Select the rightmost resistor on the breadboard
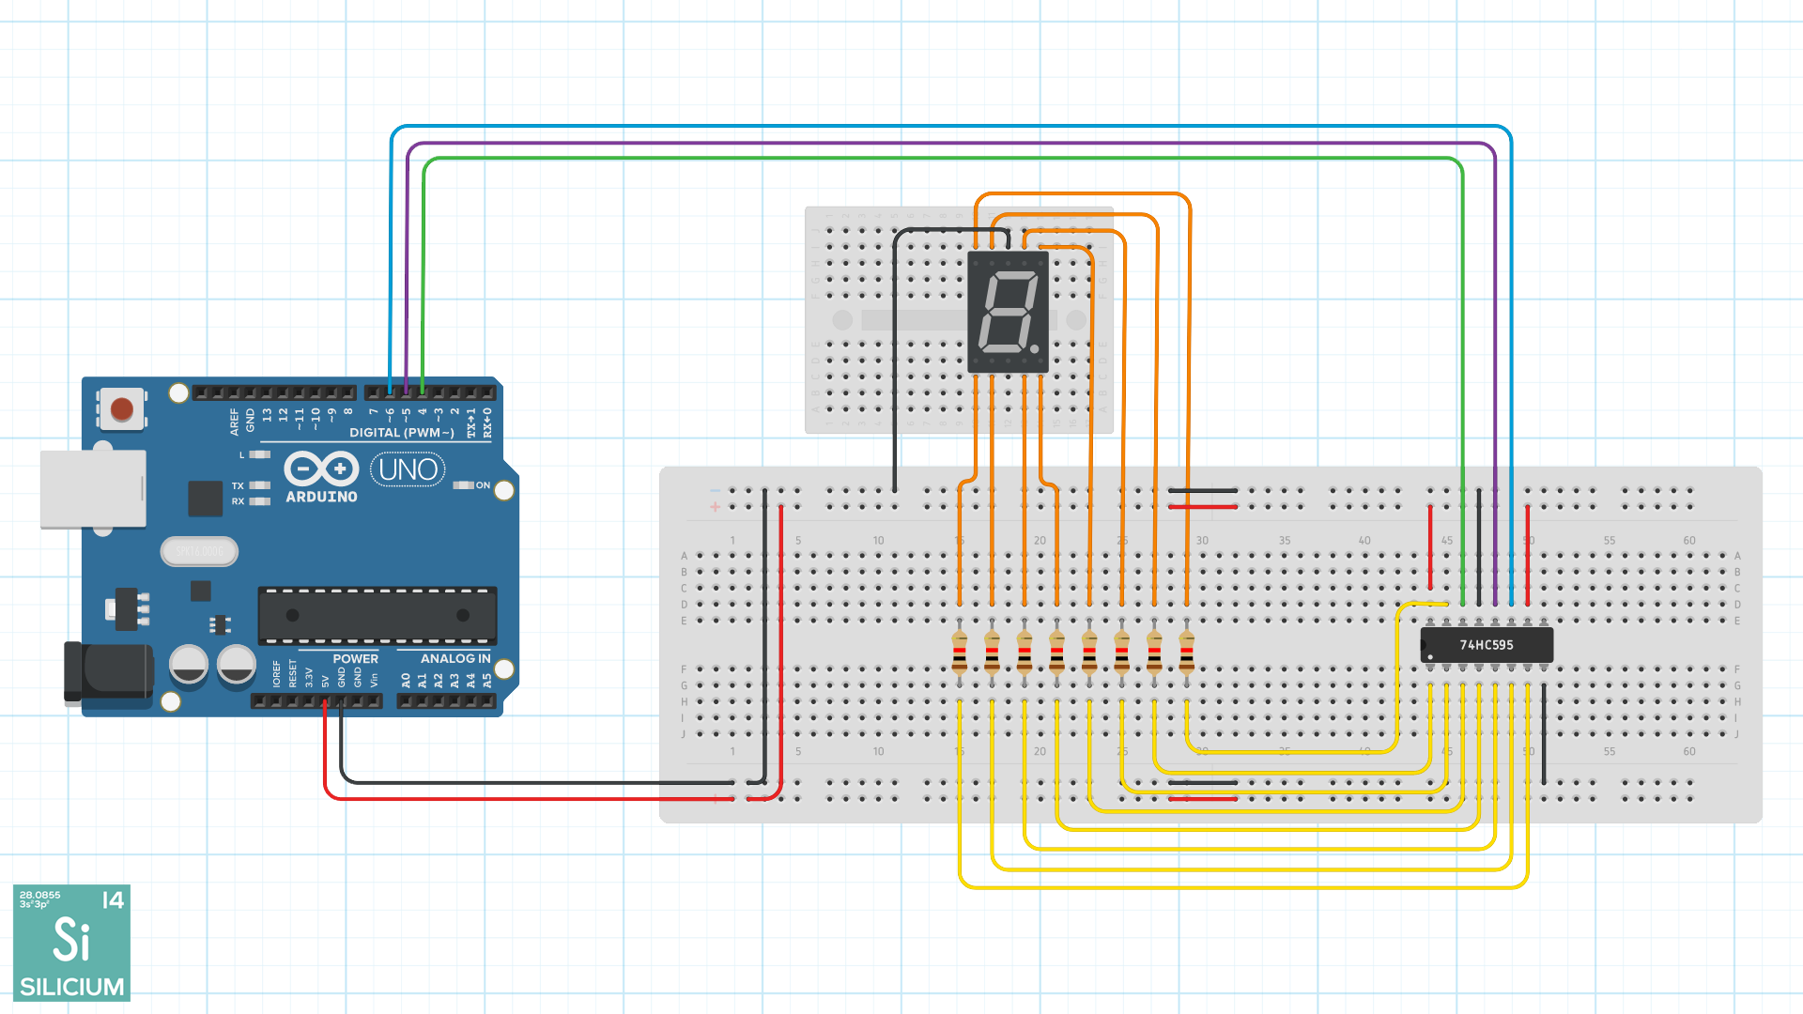Screen dimensions: 1803x1014 click(x=1187, y=651)
